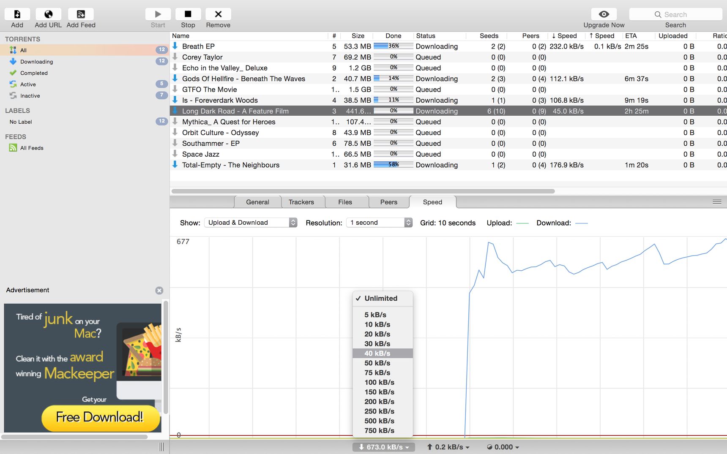Click the Start play icon

point(158,14)
